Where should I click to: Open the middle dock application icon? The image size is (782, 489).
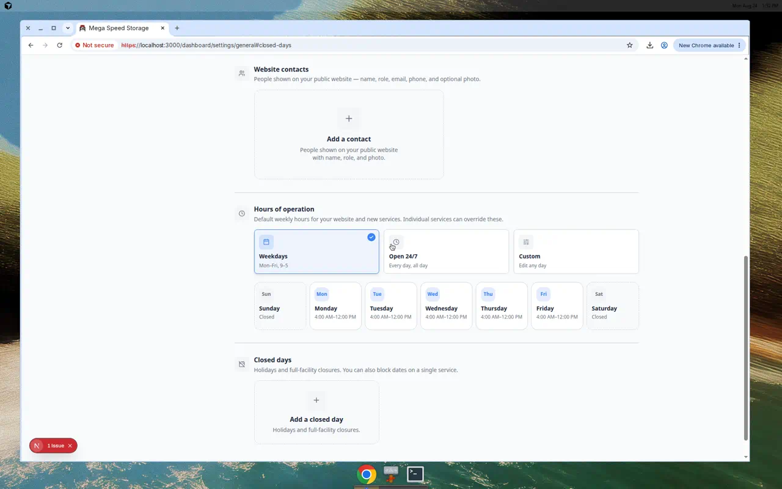[391, 474]
